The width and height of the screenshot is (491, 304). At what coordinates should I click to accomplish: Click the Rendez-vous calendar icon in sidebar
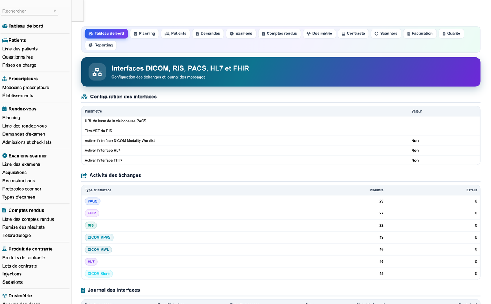5,109
